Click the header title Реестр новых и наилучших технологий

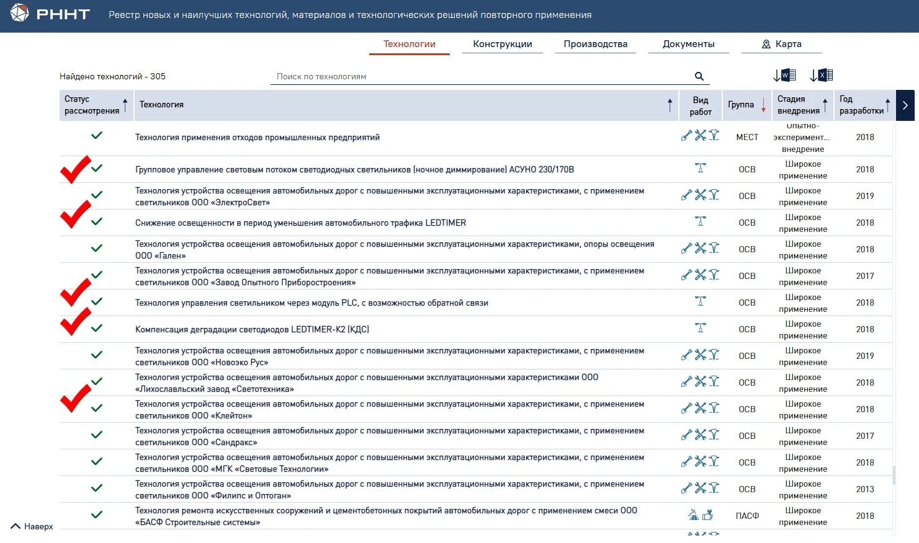click(350, 15)
